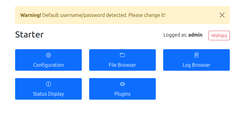
Task: Click the bold admin username
Action: coord(195,35)
